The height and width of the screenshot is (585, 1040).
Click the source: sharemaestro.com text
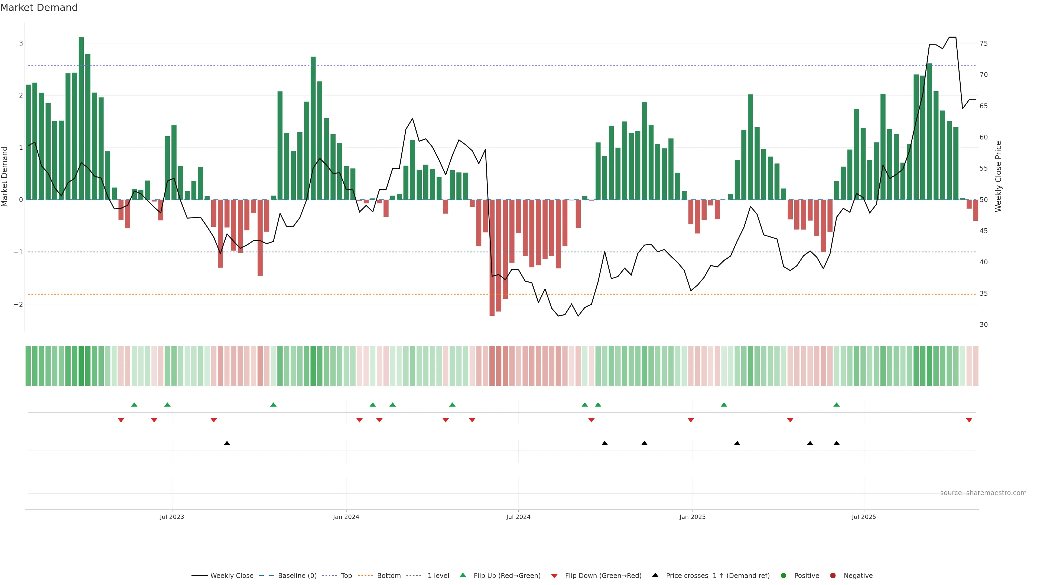[983, 493]
